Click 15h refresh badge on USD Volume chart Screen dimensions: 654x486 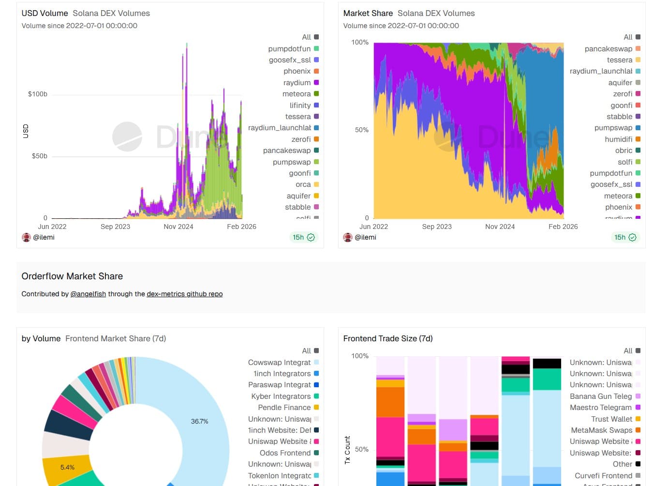point(303,237)
